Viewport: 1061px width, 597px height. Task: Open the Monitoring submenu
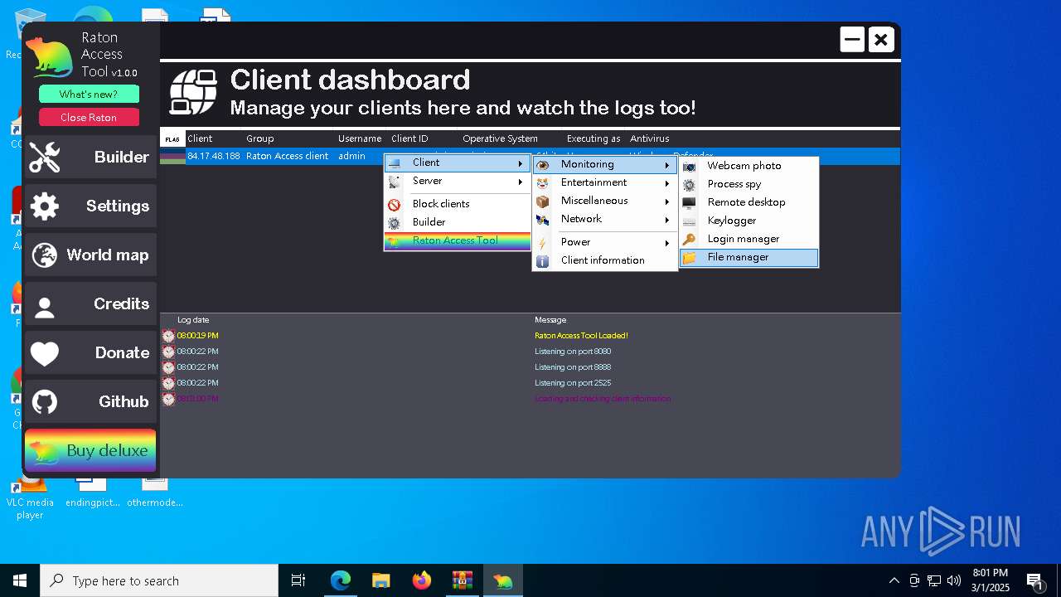click(604, 164)
